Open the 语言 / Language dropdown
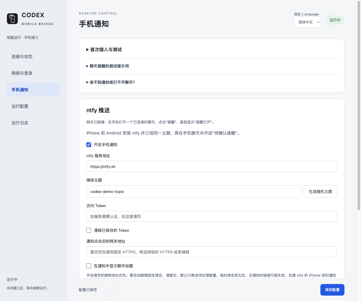This screenshot has width=361, height=301. click(307, 22)
